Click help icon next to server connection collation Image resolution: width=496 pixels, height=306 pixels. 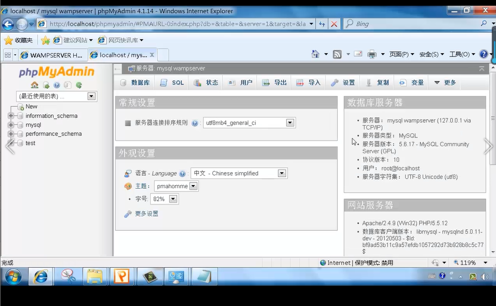(195, 123)
